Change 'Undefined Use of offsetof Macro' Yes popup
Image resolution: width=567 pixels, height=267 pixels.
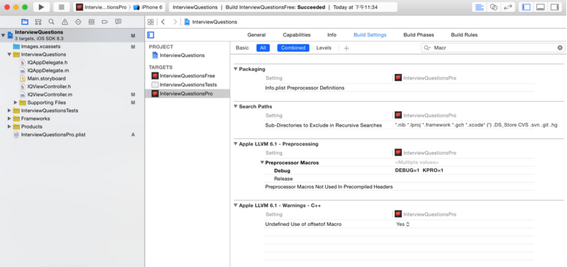(403, 225)
